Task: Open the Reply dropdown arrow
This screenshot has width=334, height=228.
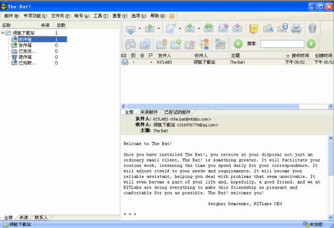Action: coord(199,28)
